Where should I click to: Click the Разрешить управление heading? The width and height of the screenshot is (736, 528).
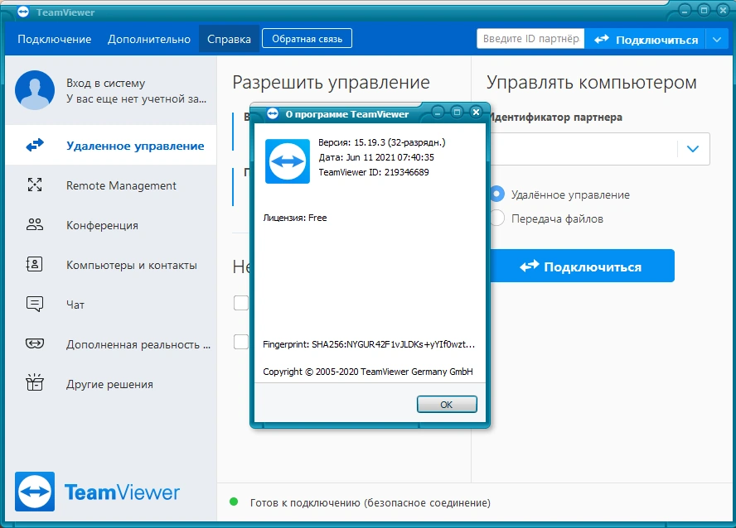(x=331, y=83)
